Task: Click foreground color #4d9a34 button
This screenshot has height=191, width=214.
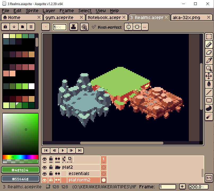Action: (20, 170)
